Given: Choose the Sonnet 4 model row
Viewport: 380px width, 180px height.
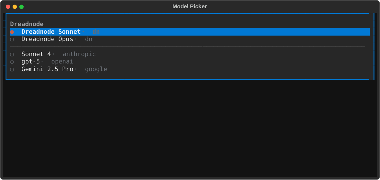Looking at the screenshot, I should coord(37,54).
